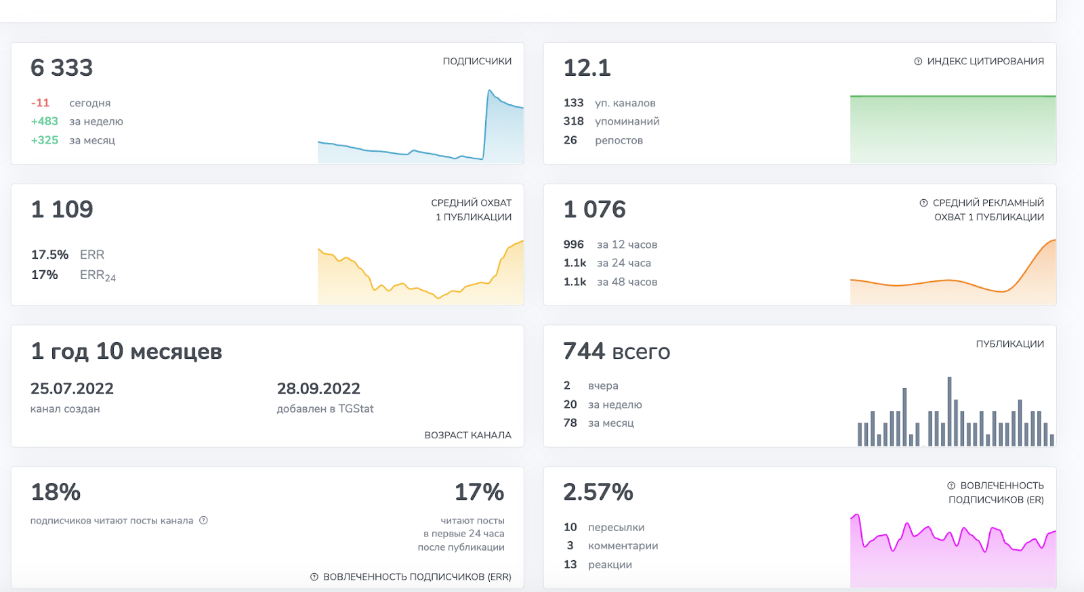Screen dimensions: 1084x592
Task: Click '744 всего' publications total
Action: pyautogui.click(x=617, y=352)
